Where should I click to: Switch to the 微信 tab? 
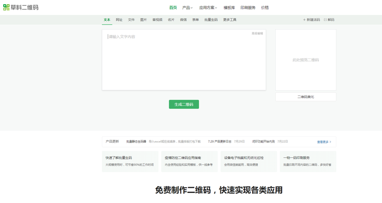pyautogui.click(x=184, y=20)
